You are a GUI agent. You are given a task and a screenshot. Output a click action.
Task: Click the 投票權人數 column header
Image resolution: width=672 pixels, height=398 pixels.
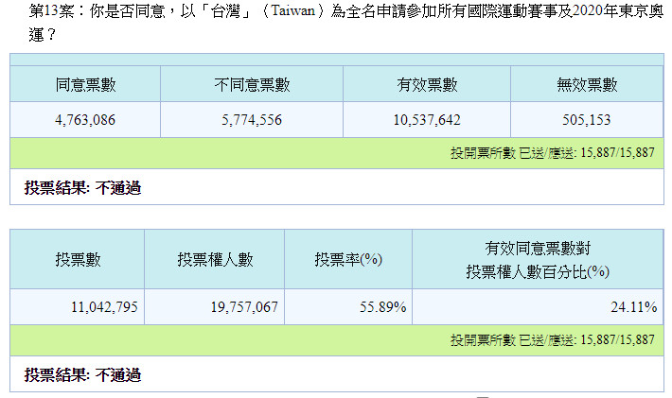[216, 260]
